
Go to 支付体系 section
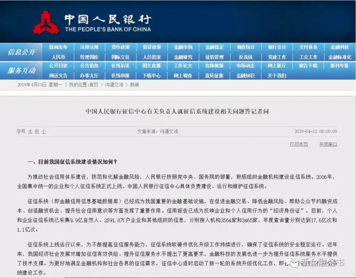point(308,47)
